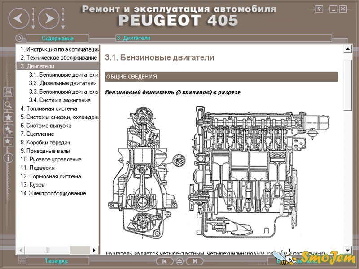Viewport: 359px width, 269px height.
Task: Go back with the left arrow button
Action: pyautogui.click(x=19, y=18)
